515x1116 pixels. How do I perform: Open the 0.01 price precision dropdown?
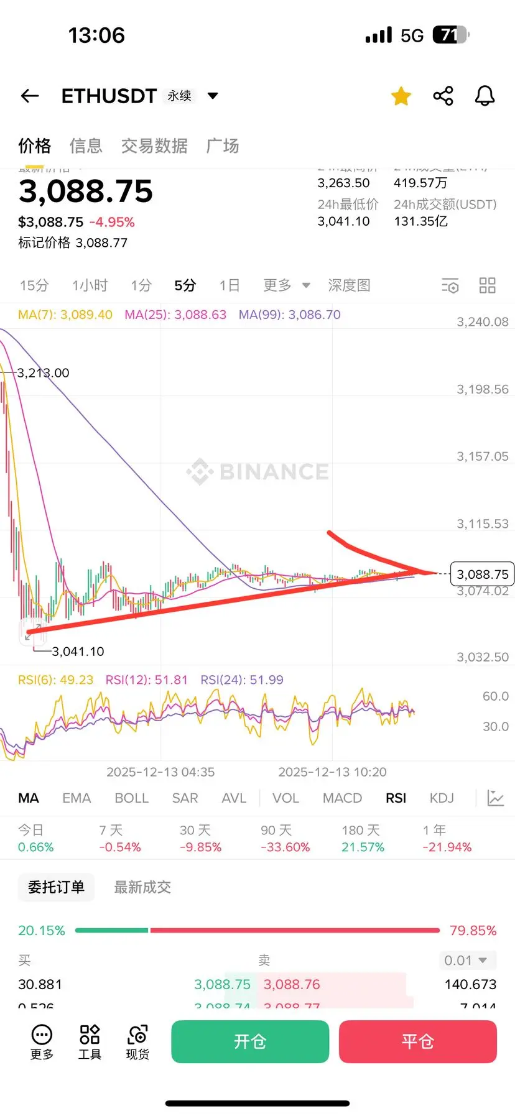[469, 961]
